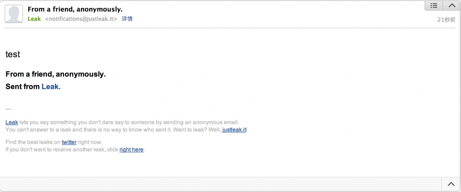Show sender details via 详情 link

(x=127, y=19)
